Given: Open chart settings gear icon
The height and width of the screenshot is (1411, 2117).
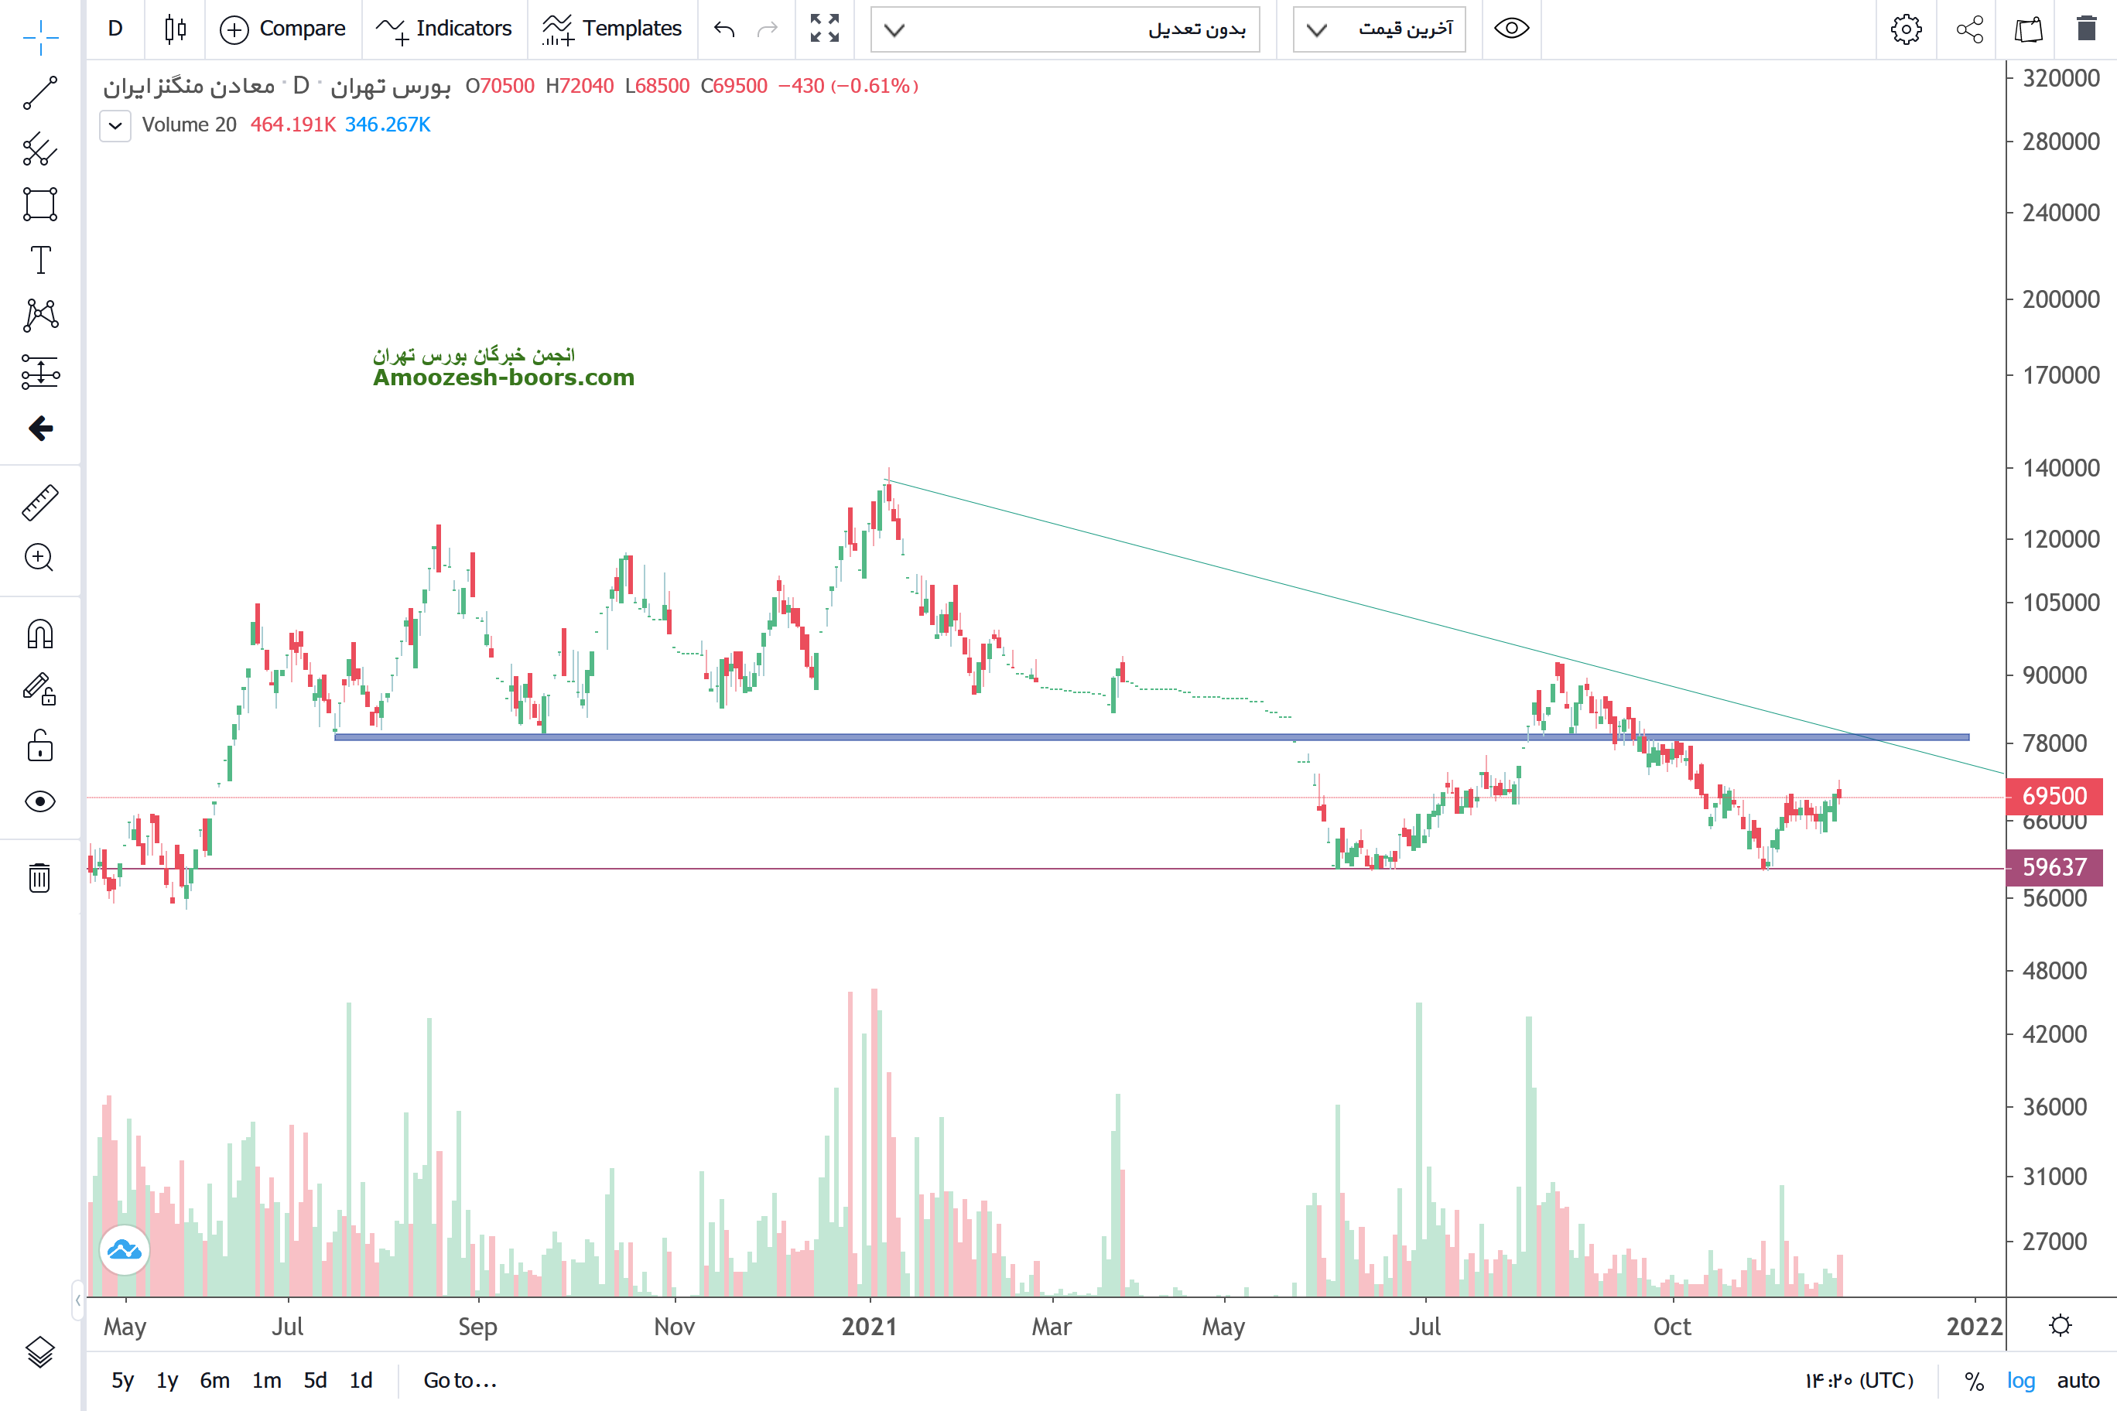Looking at the screenshot, I should tap(1906, 29).
